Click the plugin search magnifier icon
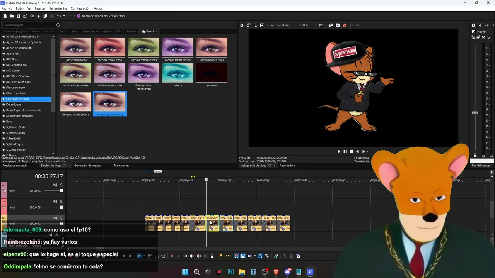 click(x=58, y=25)
